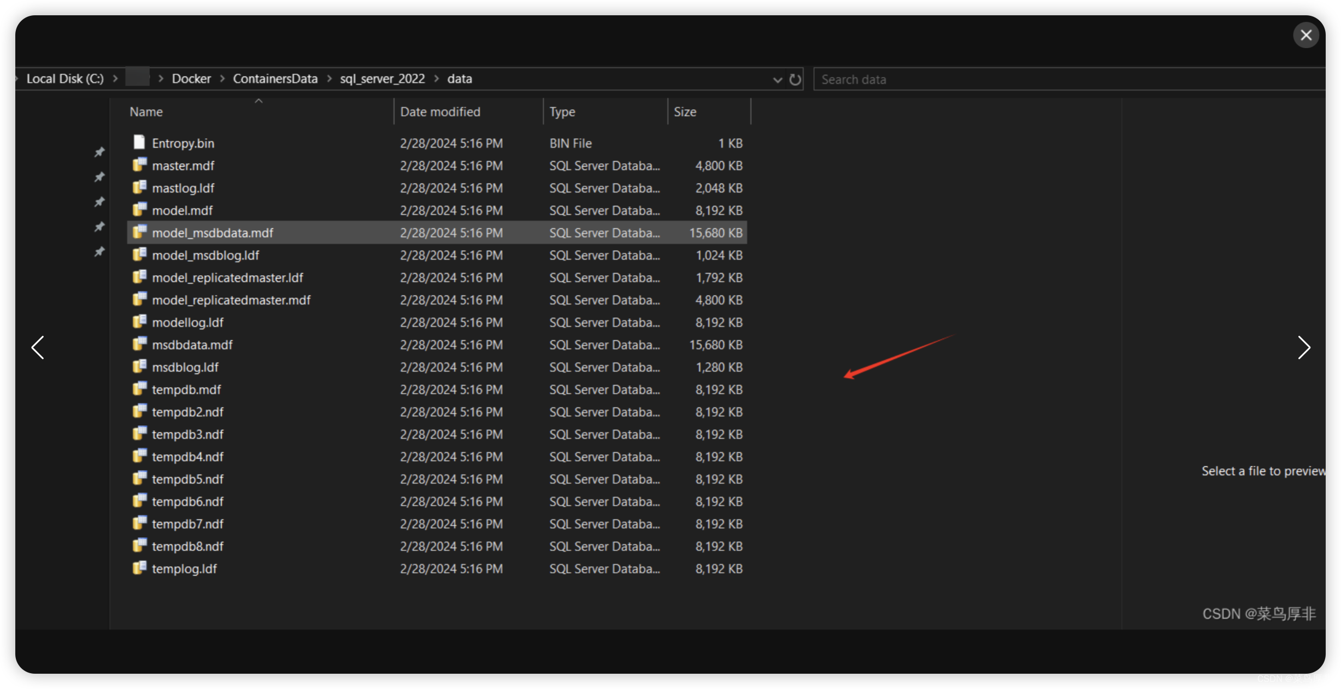The image size is (1341, 689).
Task: Click the model.mdf file icon
Action: 139,210
